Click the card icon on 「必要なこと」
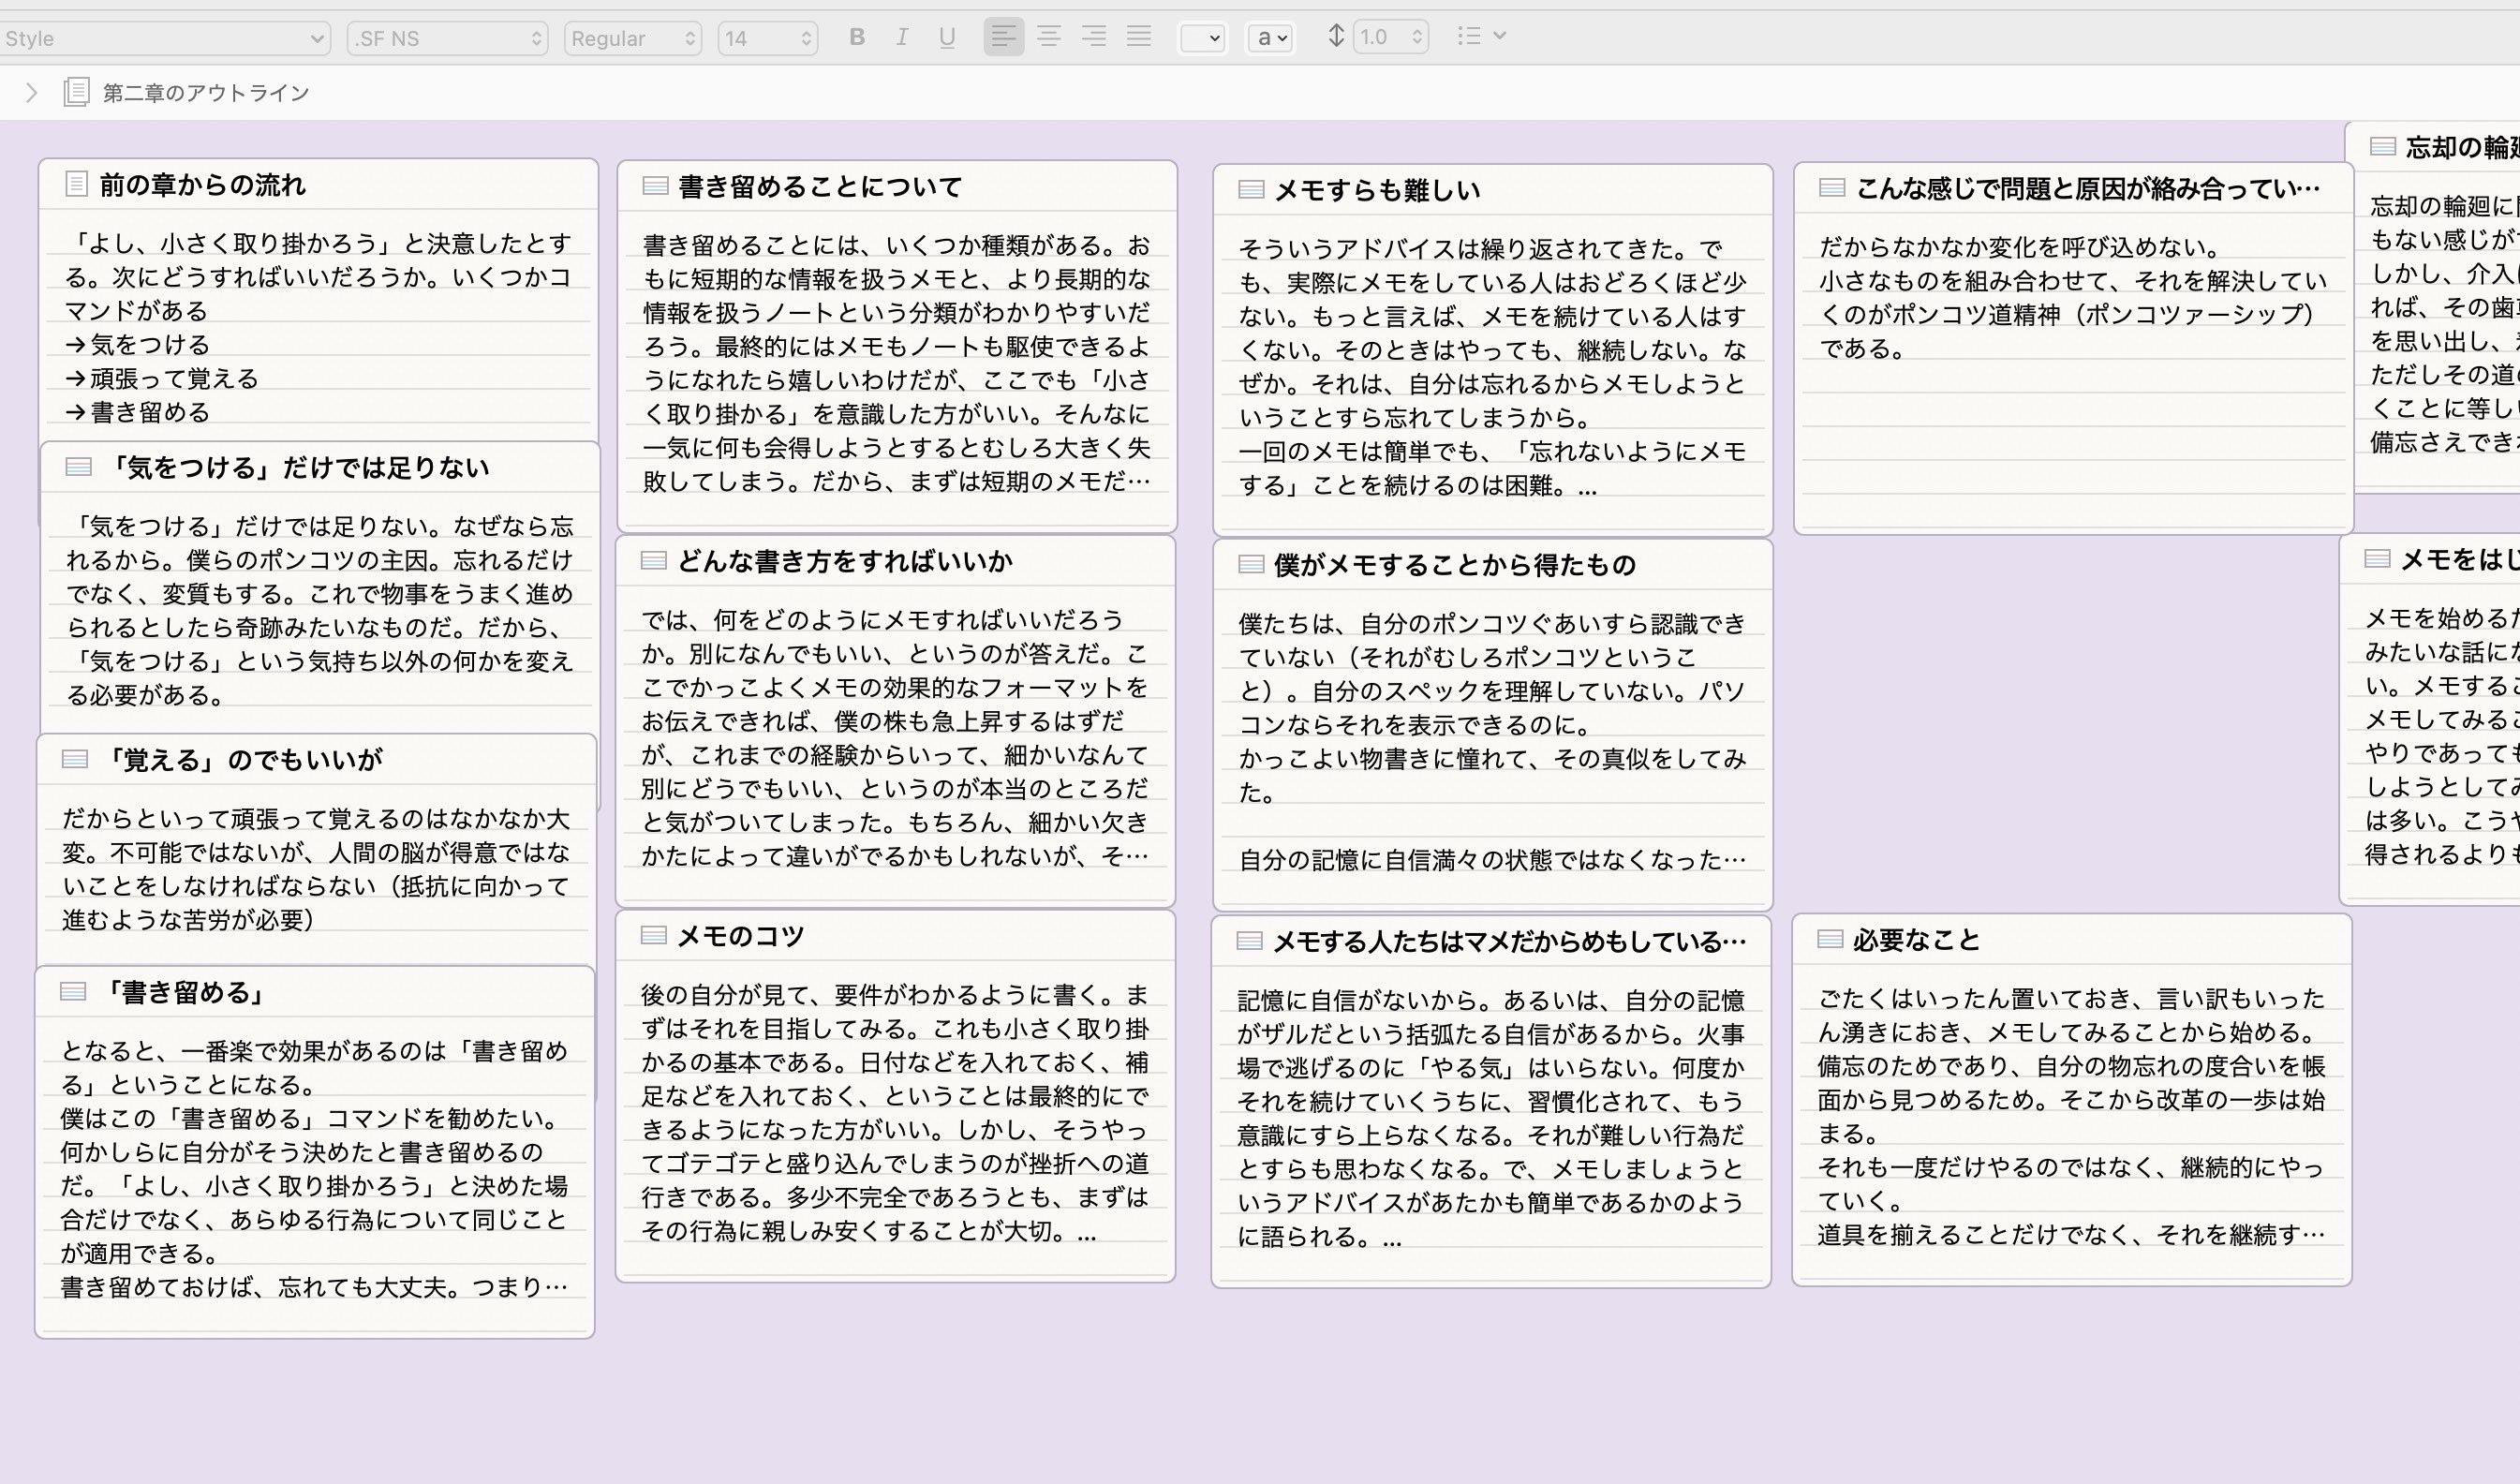 1831,938
